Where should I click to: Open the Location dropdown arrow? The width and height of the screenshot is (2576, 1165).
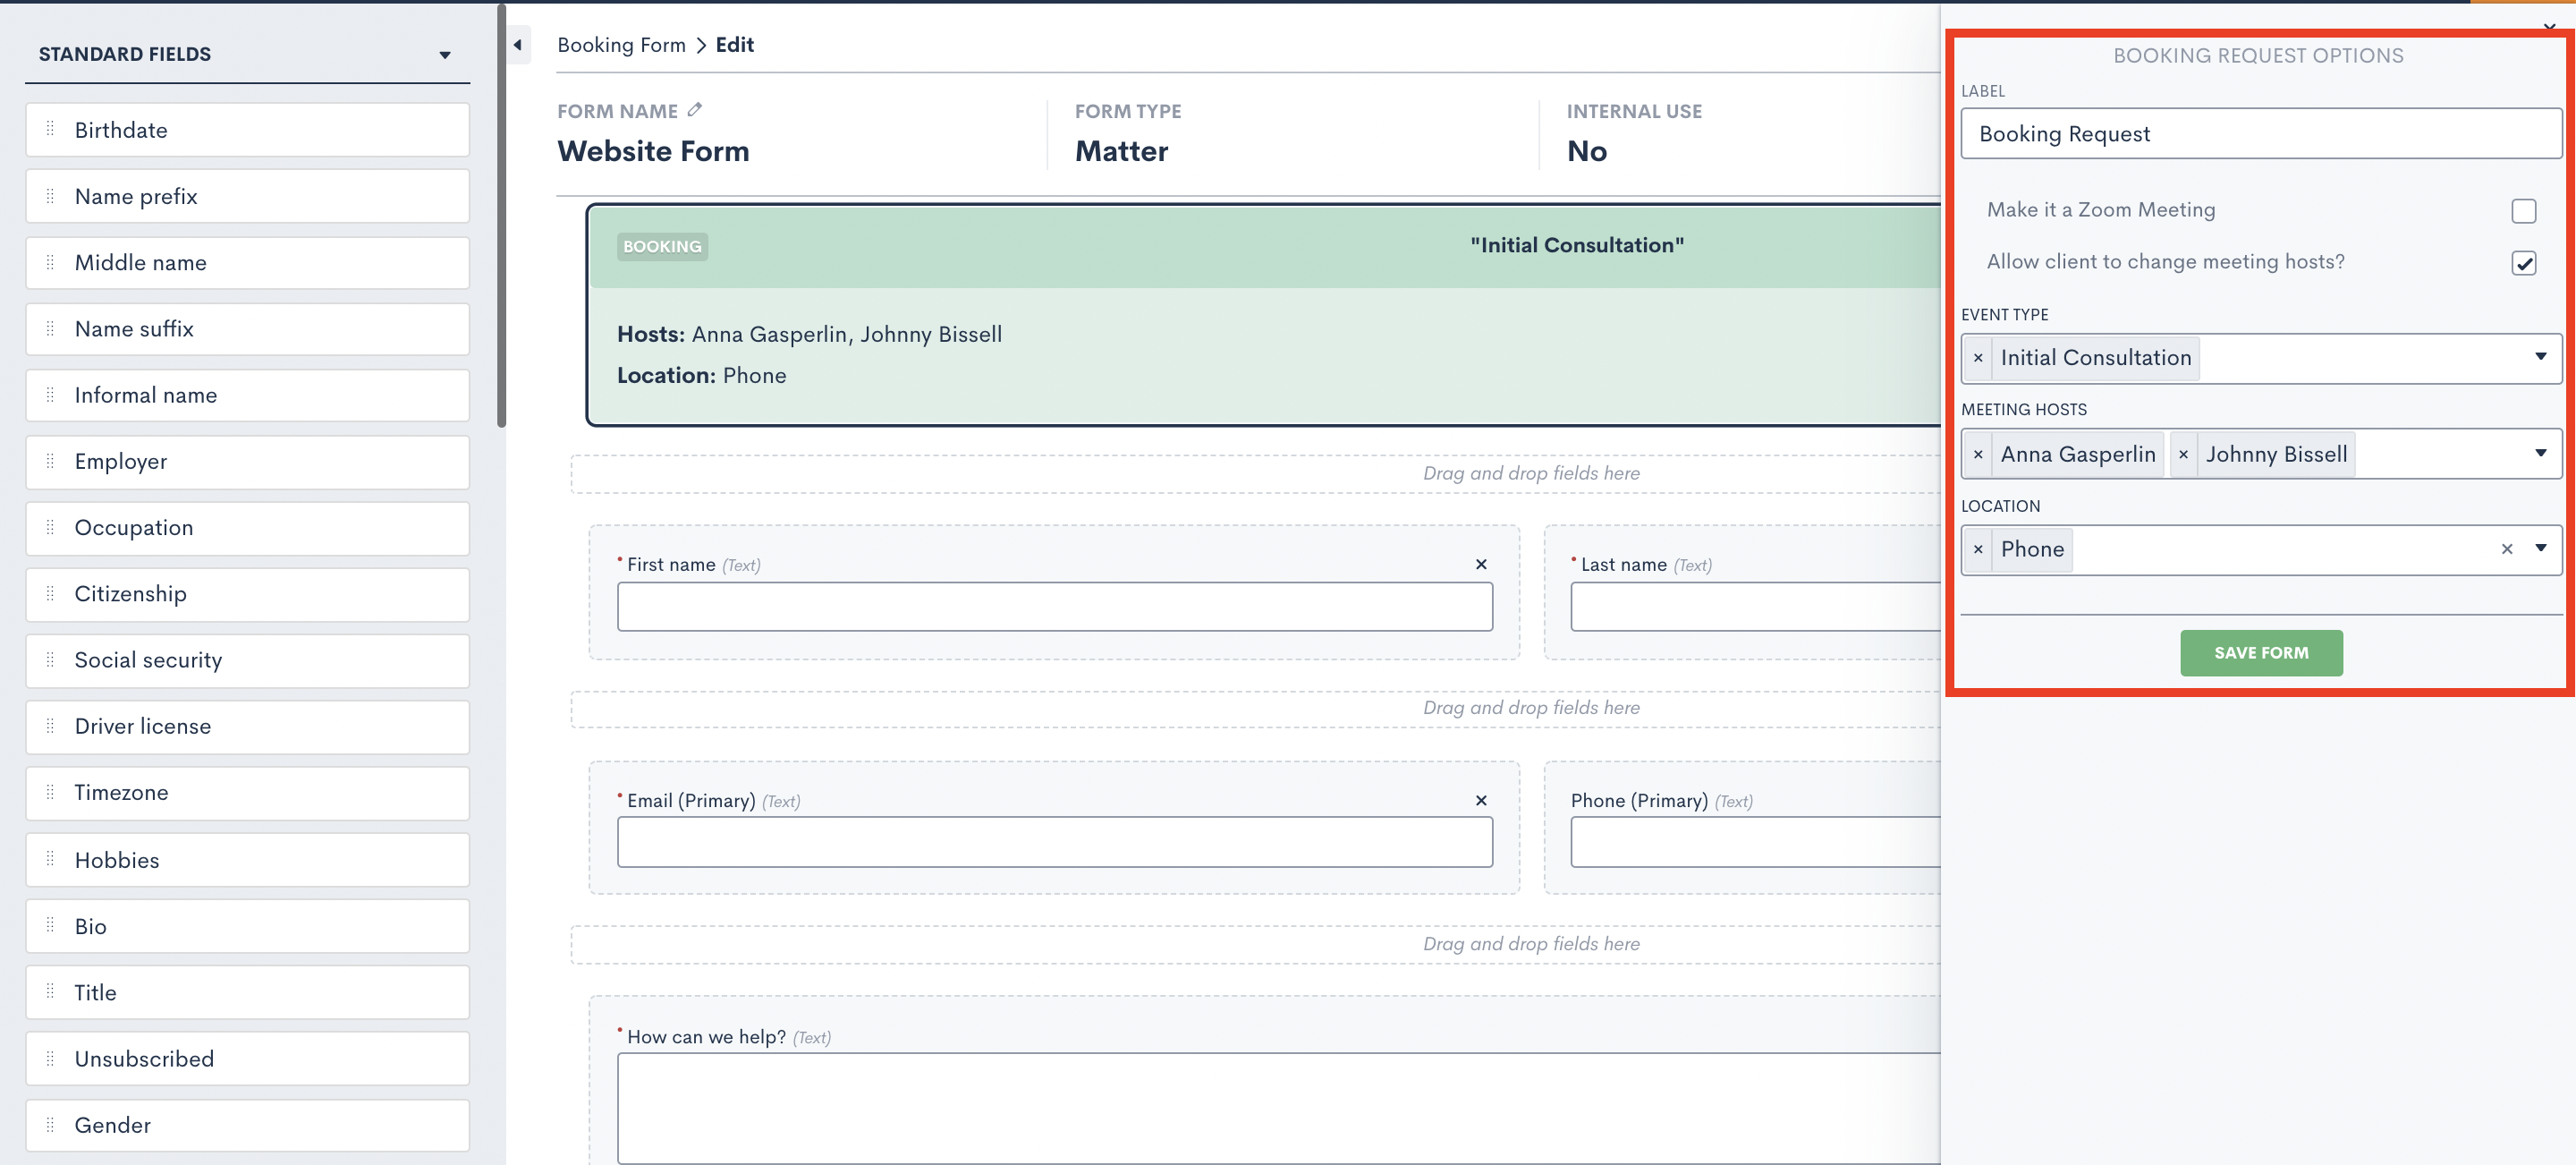point(2540,548)
